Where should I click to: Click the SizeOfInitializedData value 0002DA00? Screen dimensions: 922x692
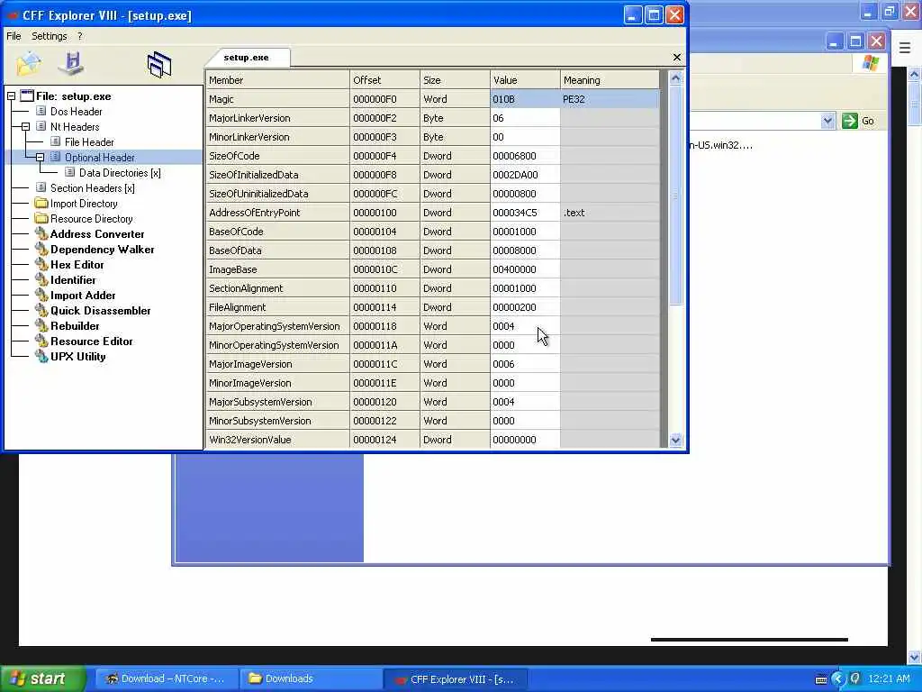tap(525, 175)
